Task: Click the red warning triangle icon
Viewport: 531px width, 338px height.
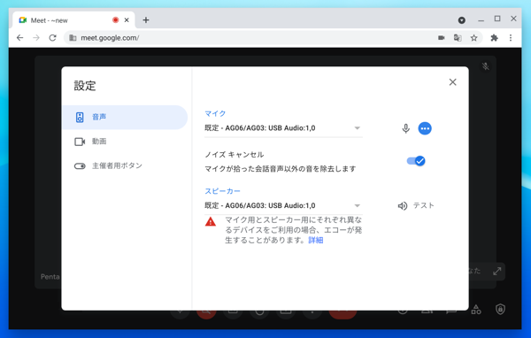Action: [211, 221]
